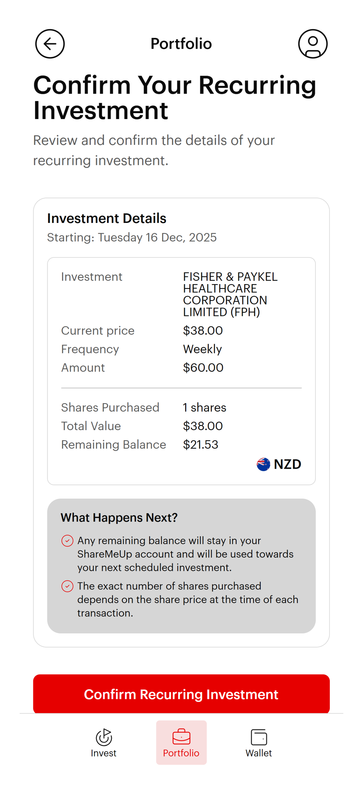Click checkmark beside remaining balance note
362x785 pixels.
[68, 541]
